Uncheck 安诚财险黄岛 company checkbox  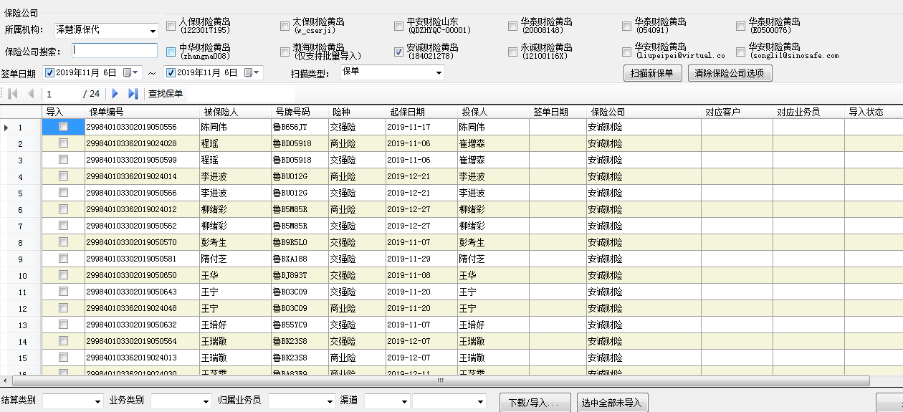tap(398, 52)
